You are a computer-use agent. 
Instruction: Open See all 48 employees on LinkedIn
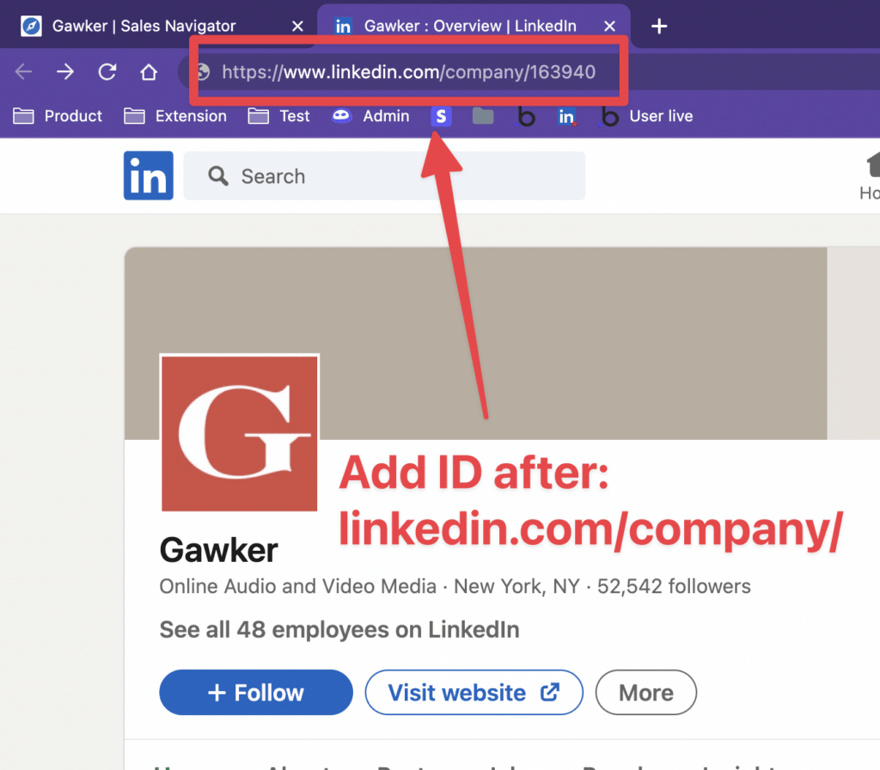[339, 630]
